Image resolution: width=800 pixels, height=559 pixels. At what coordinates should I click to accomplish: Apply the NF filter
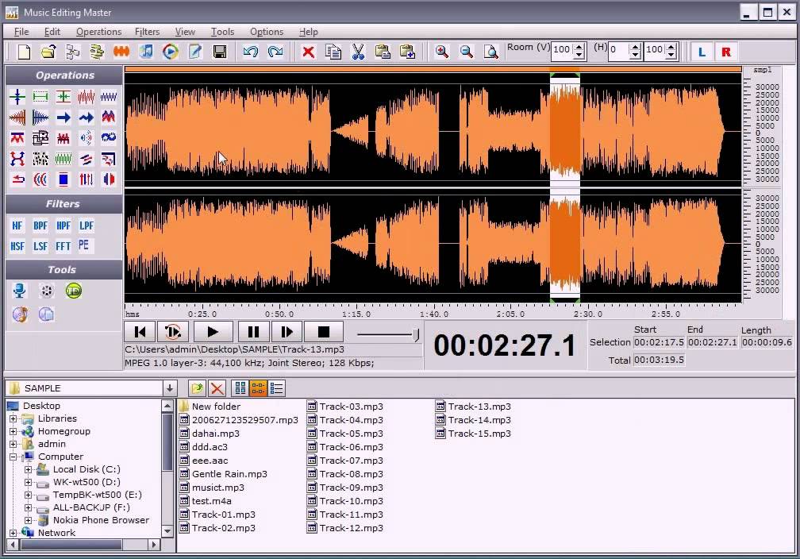17,226
